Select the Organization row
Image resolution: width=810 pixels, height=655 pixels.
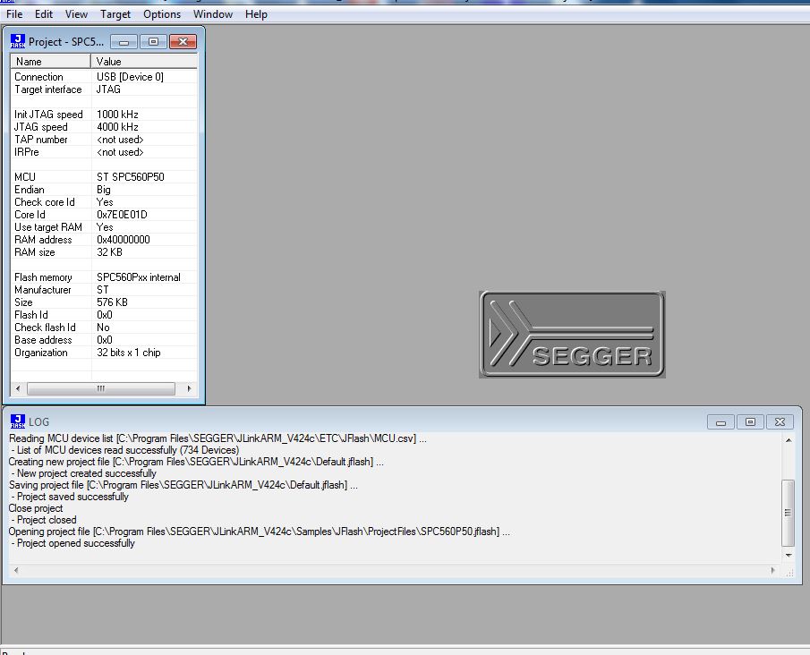point(103,353)
